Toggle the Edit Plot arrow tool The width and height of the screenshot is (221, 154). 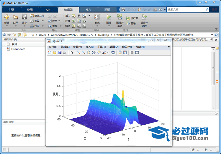(x=72, y=53)
